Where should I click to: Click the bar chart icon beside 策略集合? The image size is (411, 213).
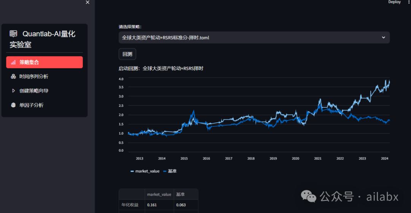click(x=13, y=62)
